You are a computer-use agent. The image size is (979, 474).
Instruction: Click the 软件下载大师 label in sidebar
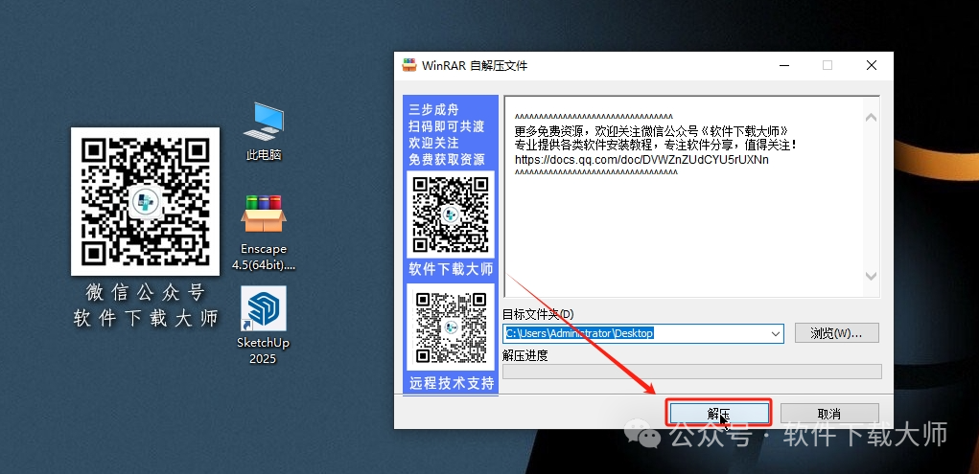451,269
